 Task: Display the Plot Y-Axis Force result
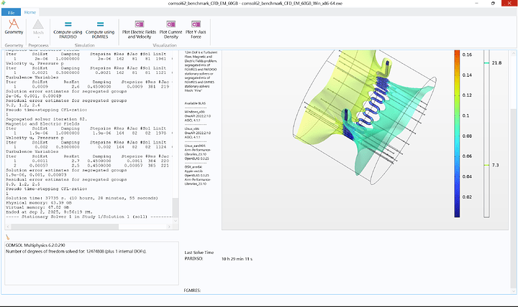click(196, 29)
